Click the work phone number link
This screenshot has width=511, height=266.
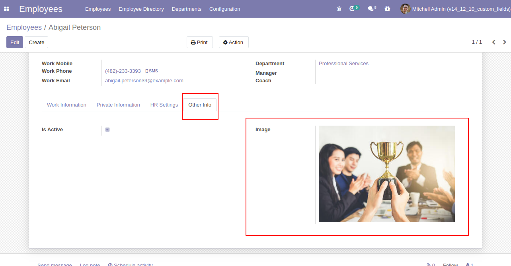point(123,71)
